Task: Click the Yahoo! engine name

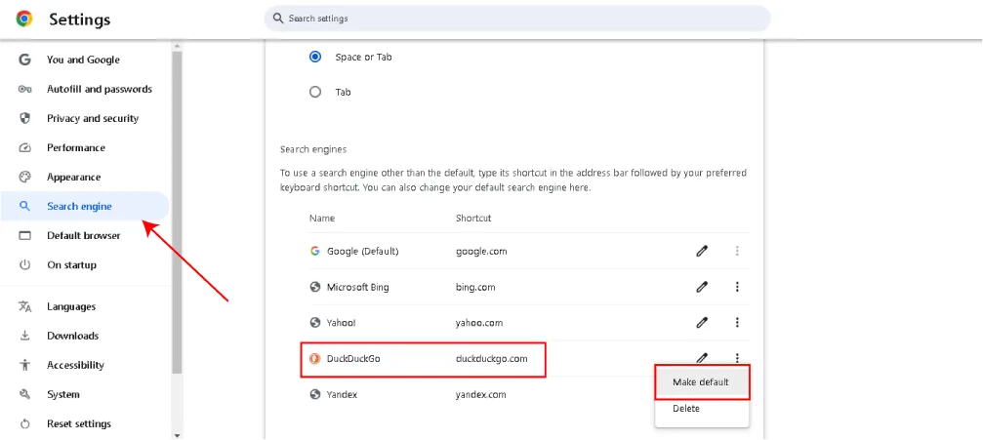Action: click(342, 323)
